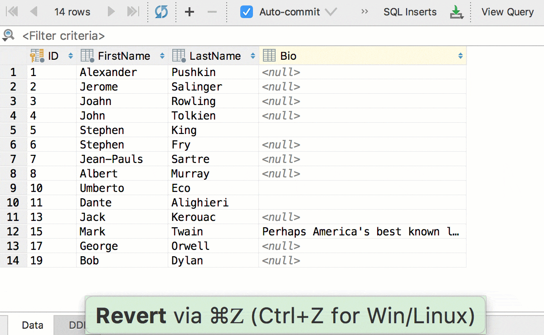Select the Umberto first name cell

[x=122, y=188]
